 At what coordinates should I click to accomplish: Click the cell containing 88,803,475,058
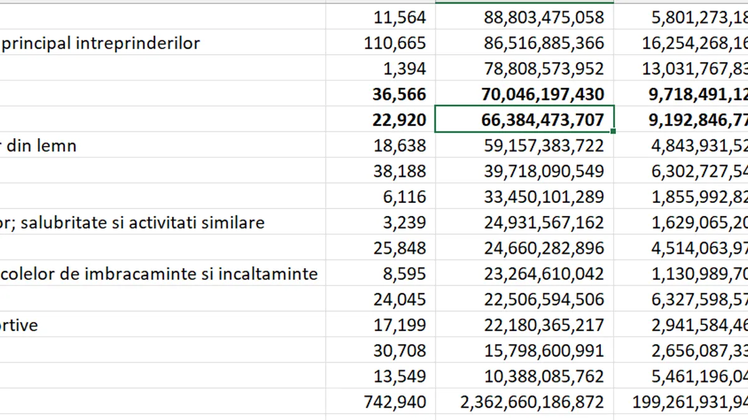(x=524, y=17)
